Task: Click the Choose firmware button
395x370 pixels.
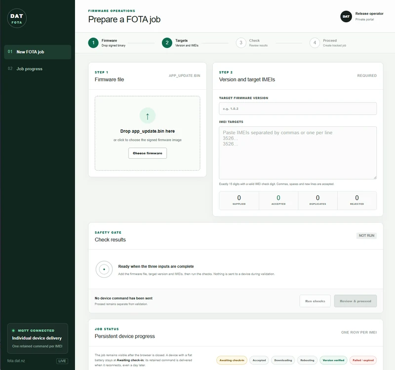Action: [147, 153]
